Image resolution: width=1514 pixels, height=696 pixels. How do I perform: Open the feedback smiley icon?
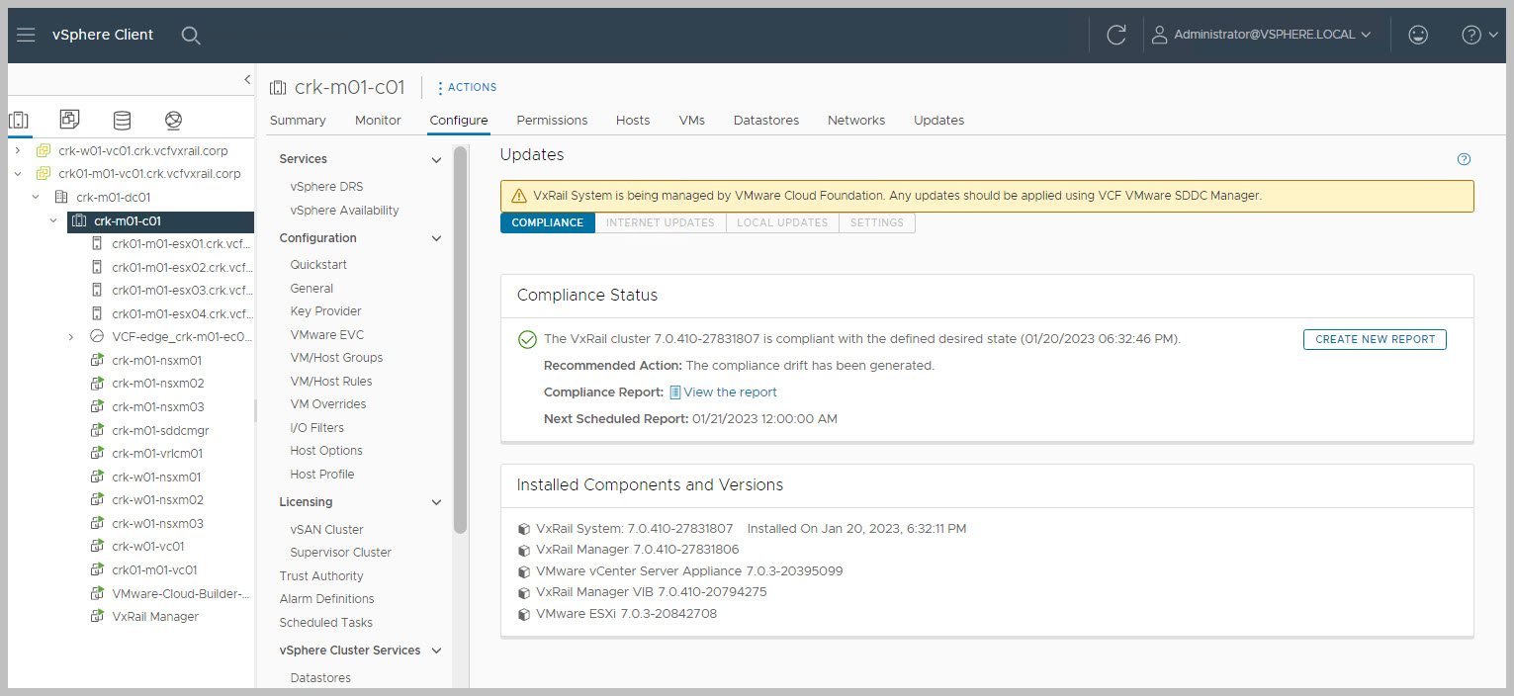[x=1418, y=35]
